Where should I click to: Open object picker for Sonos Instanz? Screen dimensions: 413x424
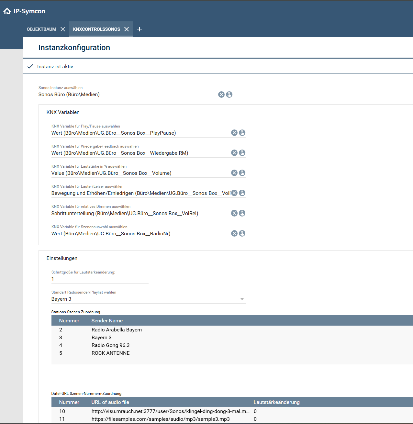click(229, 95)
